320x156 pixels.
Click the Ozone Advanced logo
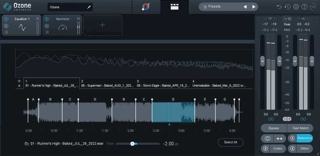[x=17, y=7]
